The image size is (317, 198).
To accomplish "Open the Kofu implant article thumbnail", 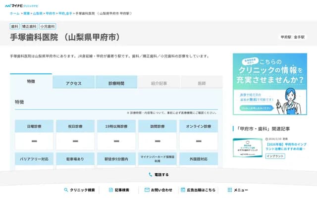I will [248, 147].
